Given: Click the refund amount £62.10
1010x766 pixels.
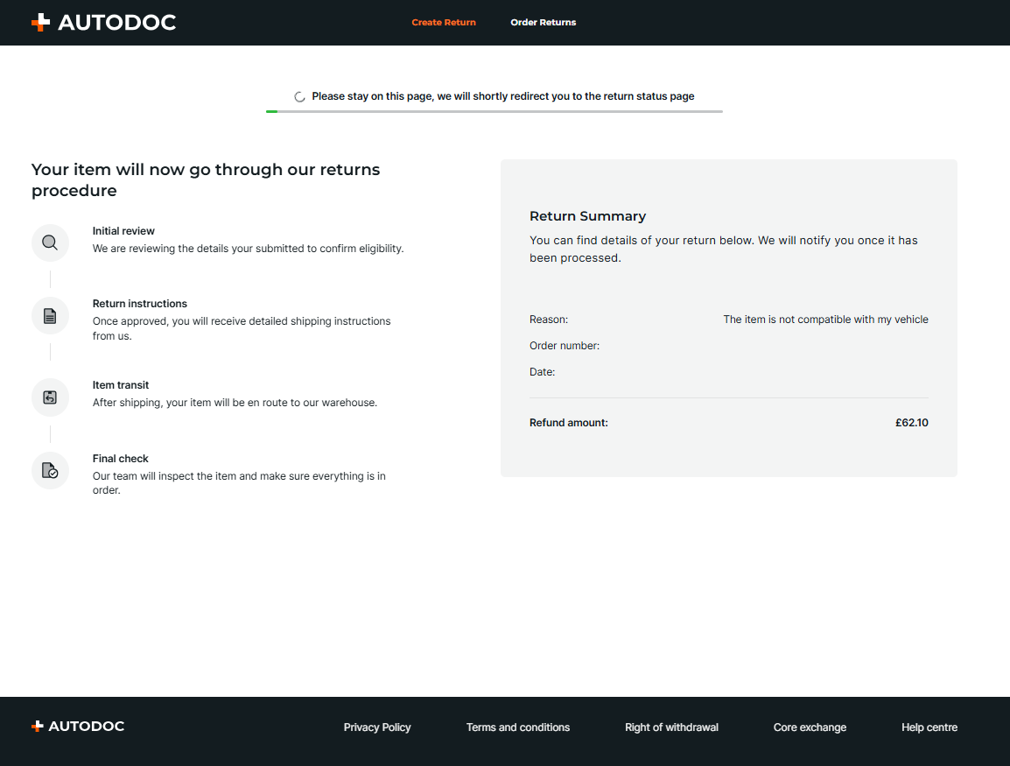Looking at the screenshot, I should 911,423.
